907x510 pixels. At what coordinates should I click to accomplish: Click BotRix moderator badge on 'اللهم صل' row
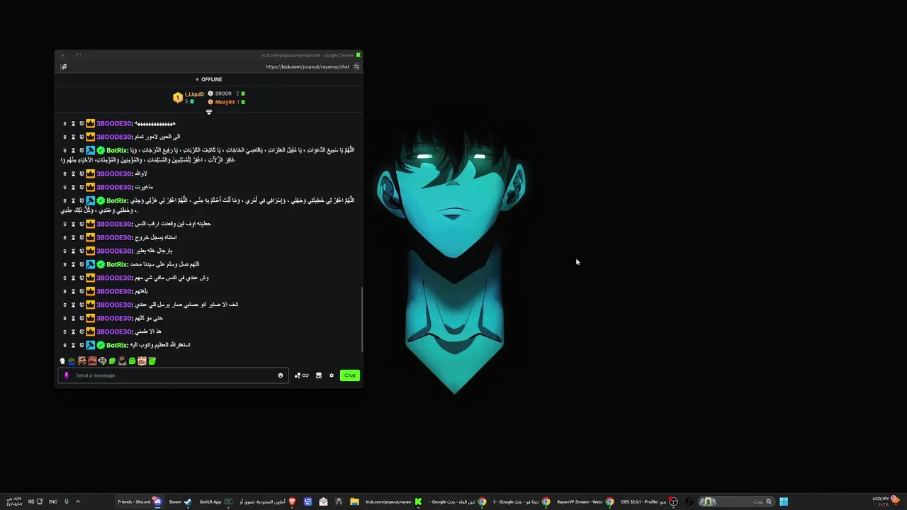[x=91, y=264]
